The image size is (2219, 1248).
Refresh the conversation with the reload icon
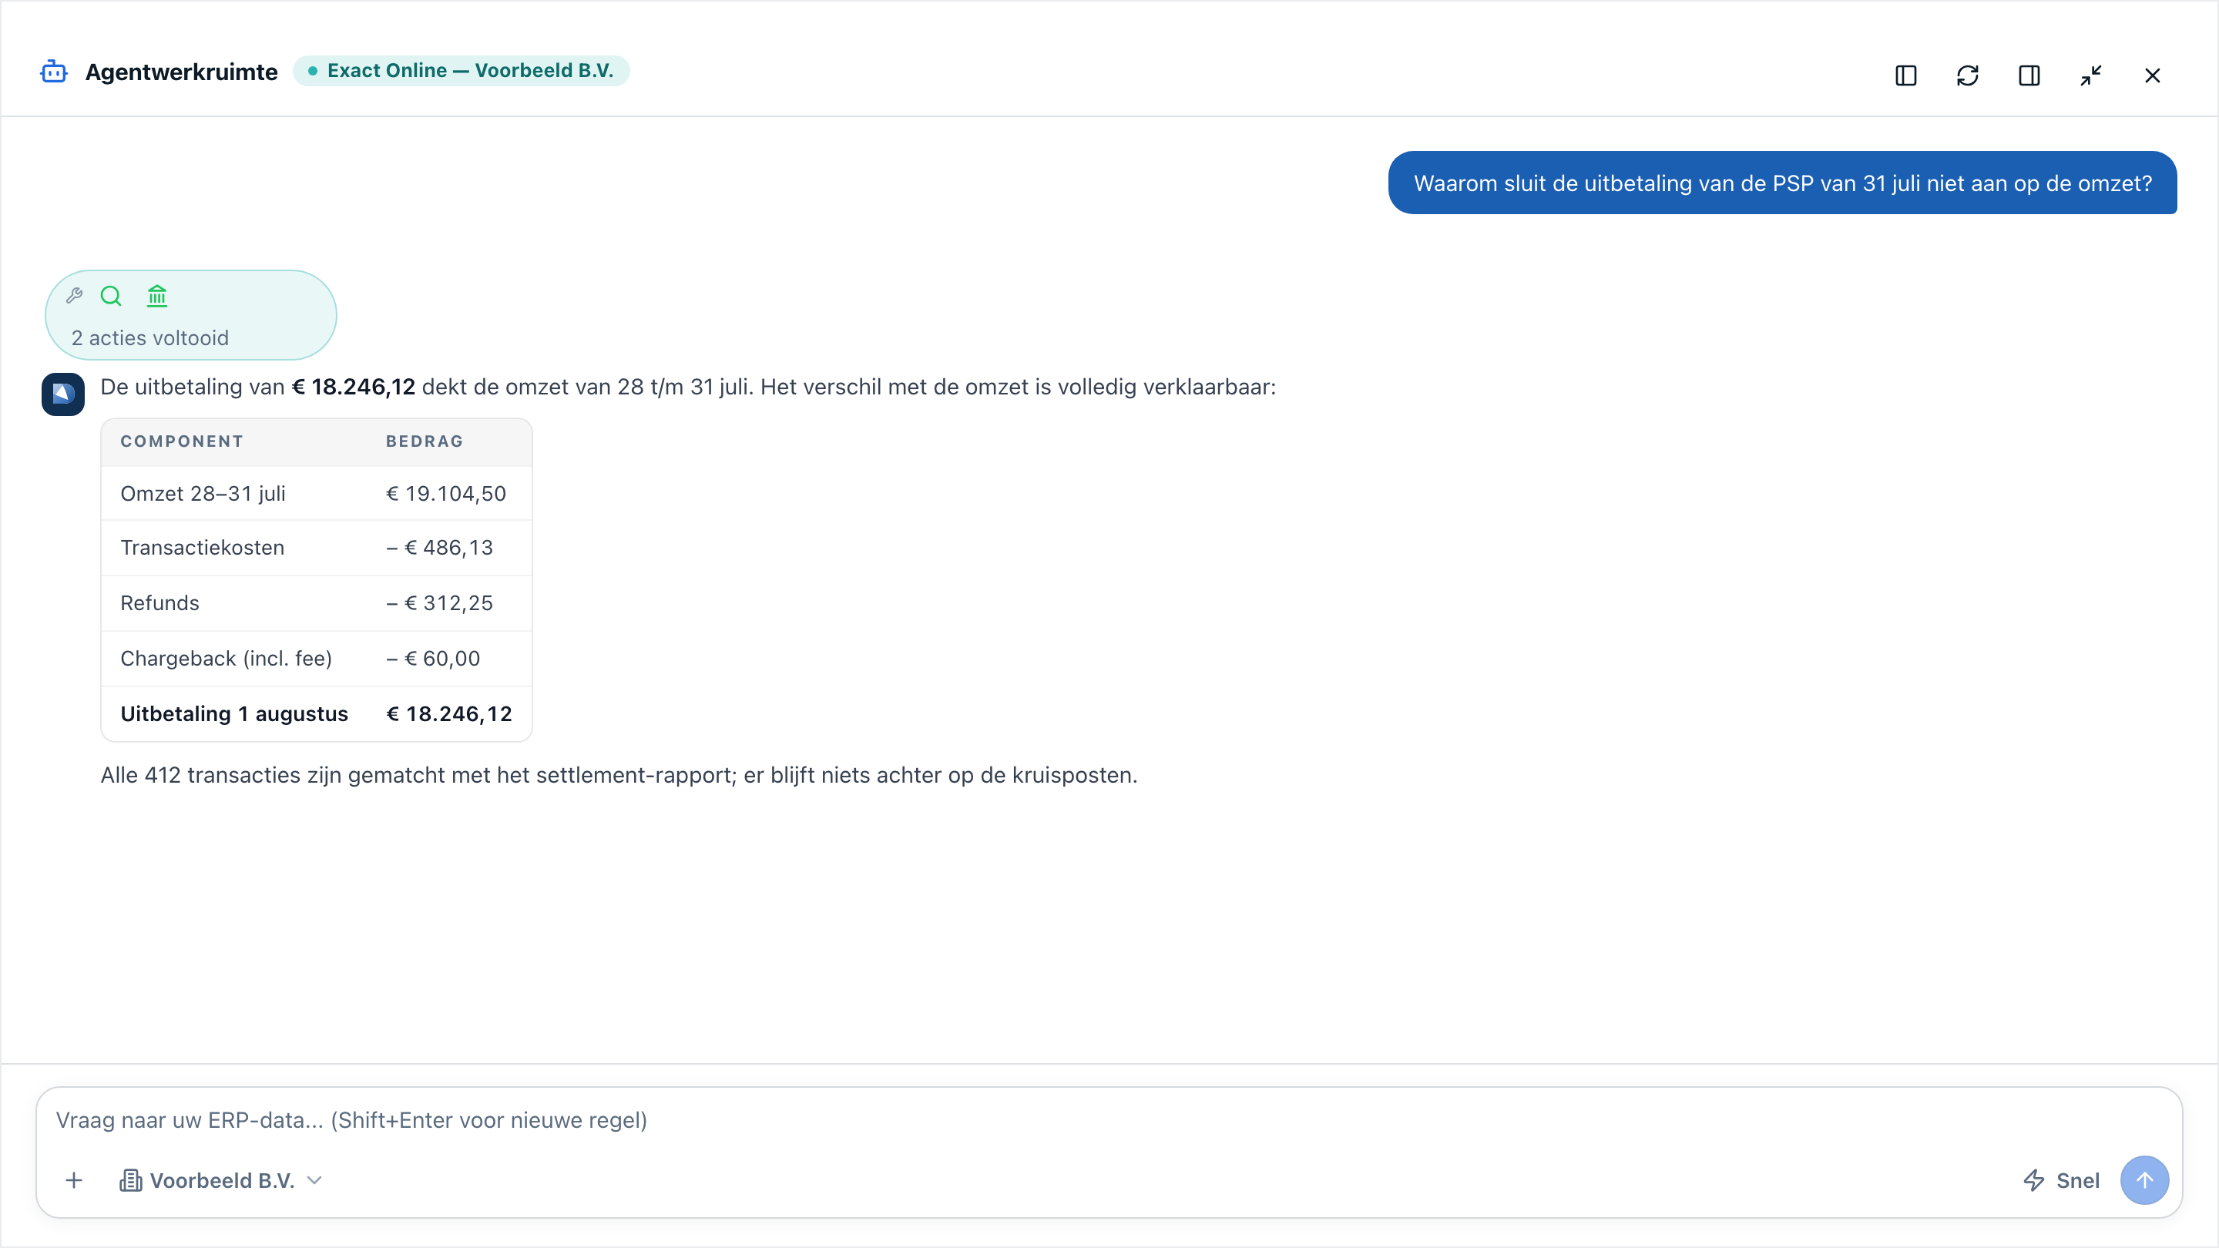pos(1968,75)
